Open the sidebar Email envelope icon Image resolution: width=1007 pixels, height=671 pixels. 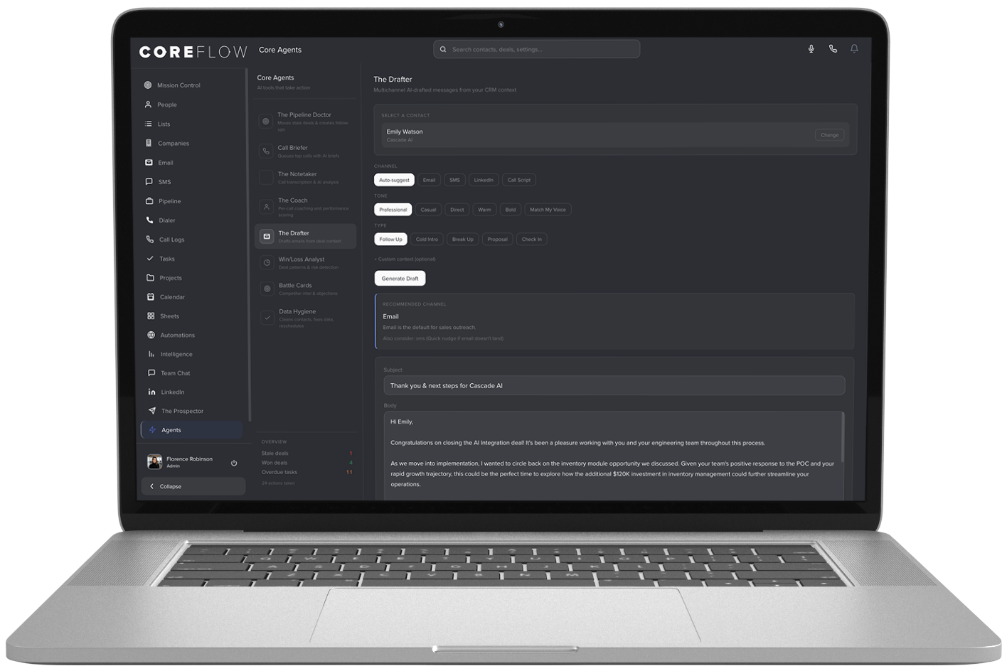149,162
